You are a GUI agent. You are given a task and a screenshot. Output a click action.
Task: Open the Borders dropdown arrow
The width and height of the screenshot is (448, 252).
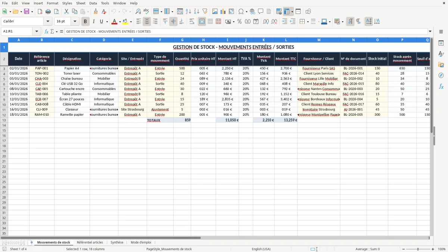(308, 22)
